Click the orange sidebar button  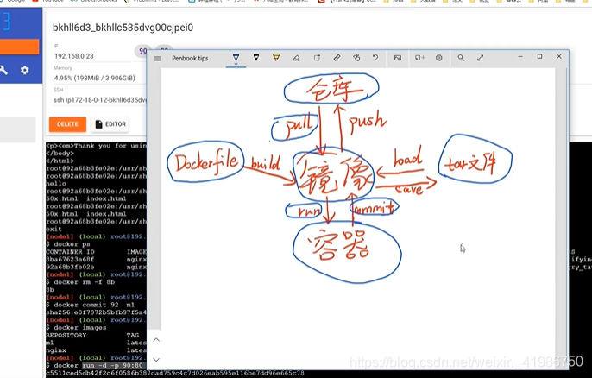(19, 47)
